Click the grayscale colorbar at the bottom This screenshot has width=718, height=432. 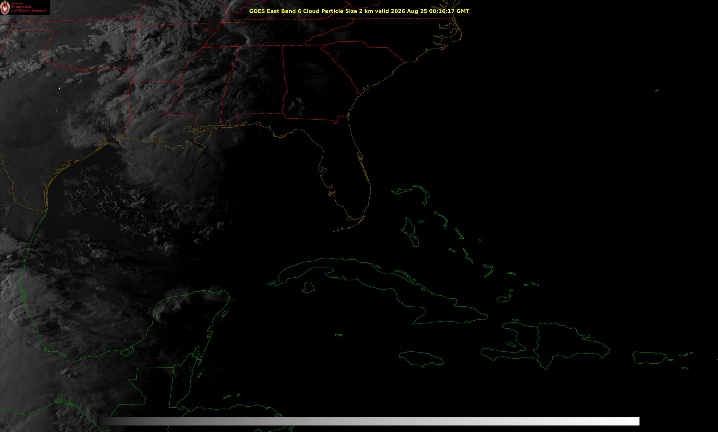pos(368,421)
